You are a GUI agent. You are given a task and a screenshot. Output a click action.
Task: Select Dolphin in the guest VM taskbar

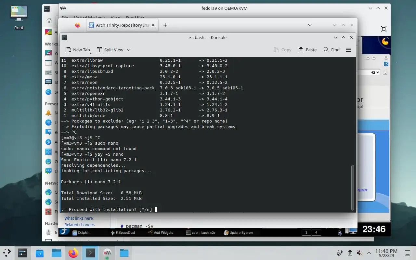pos(81,232)
